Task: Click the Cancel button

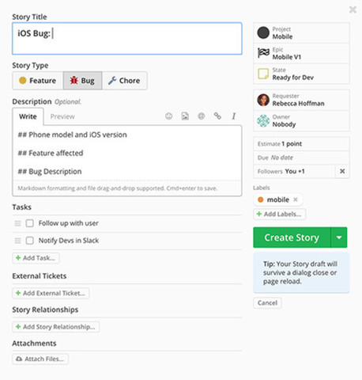Action: coord(267,303)
